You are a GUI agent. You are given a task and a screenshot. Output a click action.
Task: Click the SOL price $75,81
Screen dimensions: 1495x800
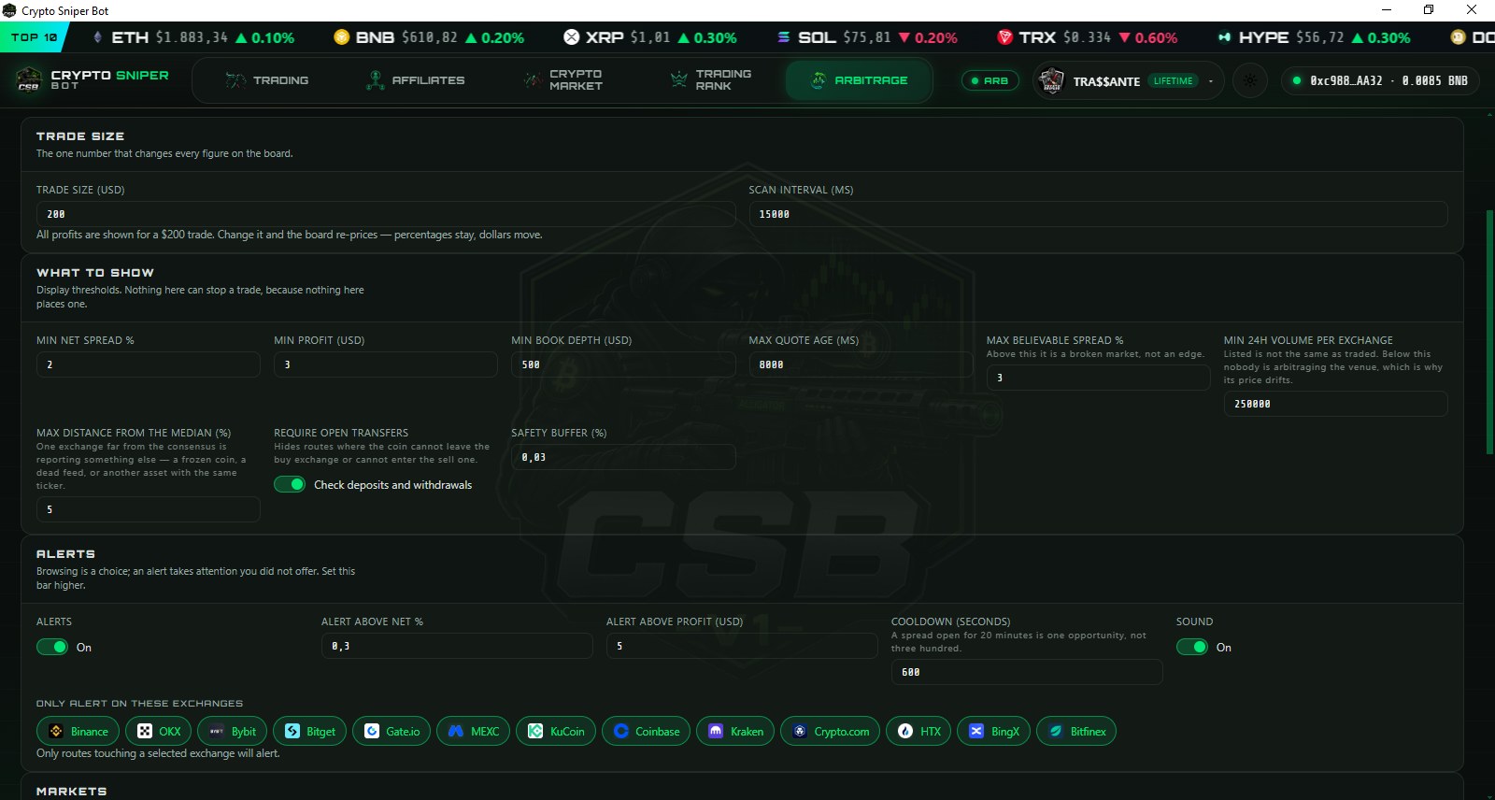pos(867,37)
